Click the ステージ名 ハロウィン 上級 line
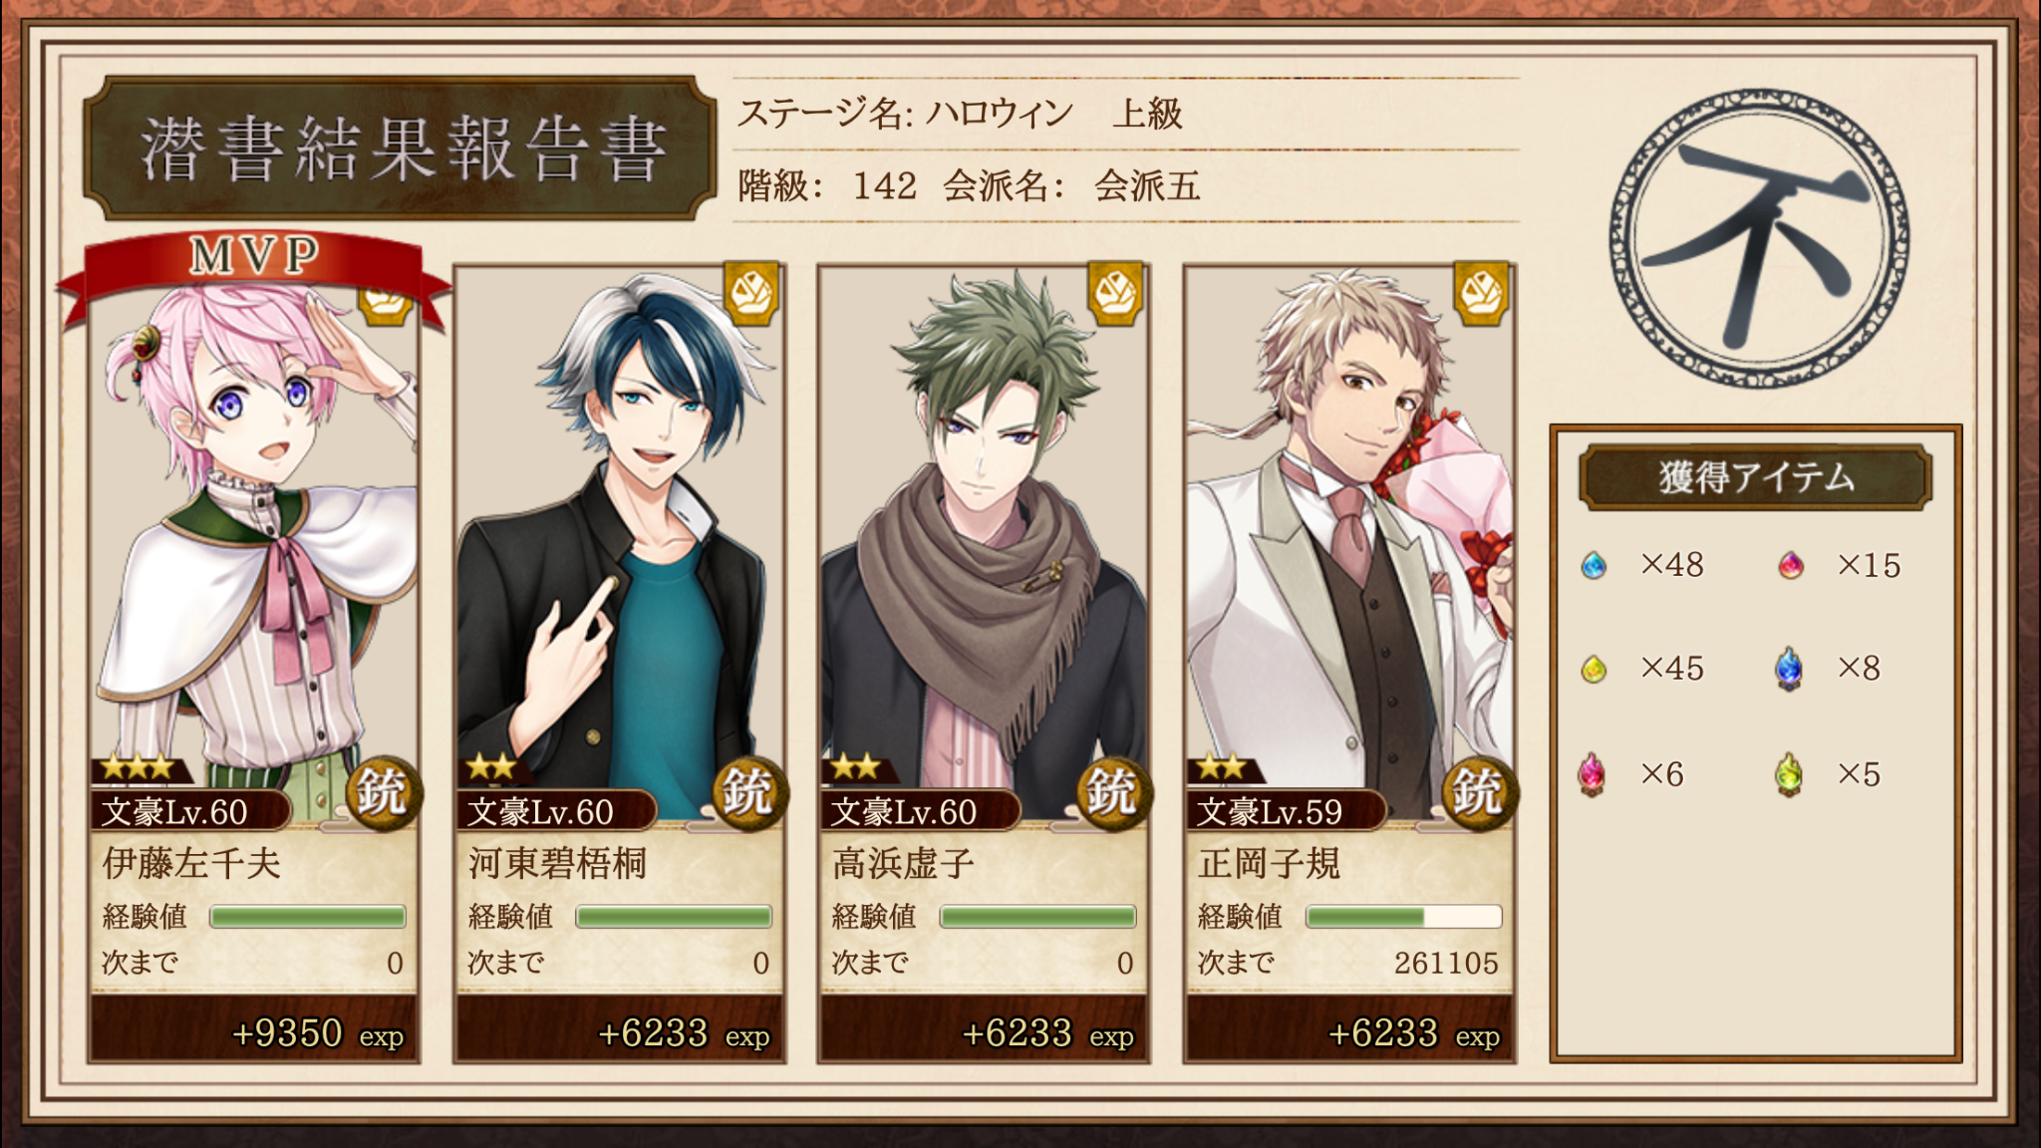2041x1148 pixels. click(959, 114)
